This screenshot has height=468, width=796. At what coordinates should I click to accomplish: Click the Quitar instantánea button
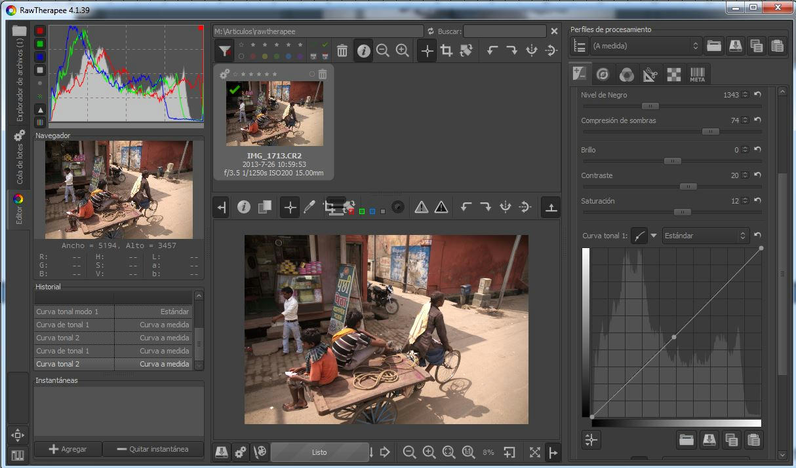click(154, 449)
